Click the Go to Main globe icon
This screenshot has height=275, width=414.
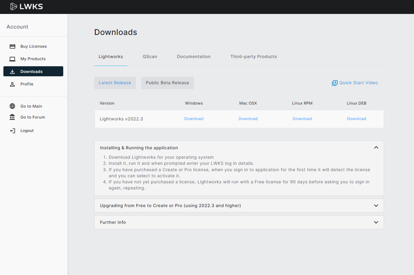13,106
